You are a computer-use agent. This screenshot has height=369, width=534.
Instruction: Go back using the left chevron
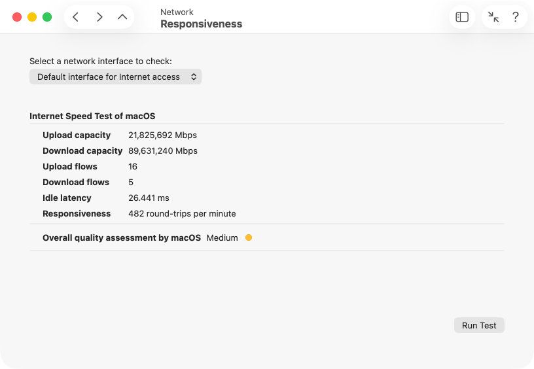(x=76, y=17)
